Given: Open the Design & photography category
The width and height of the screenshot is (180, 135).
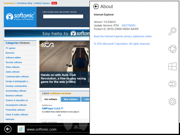Looking at the screenshot, I should coord(18,81).
